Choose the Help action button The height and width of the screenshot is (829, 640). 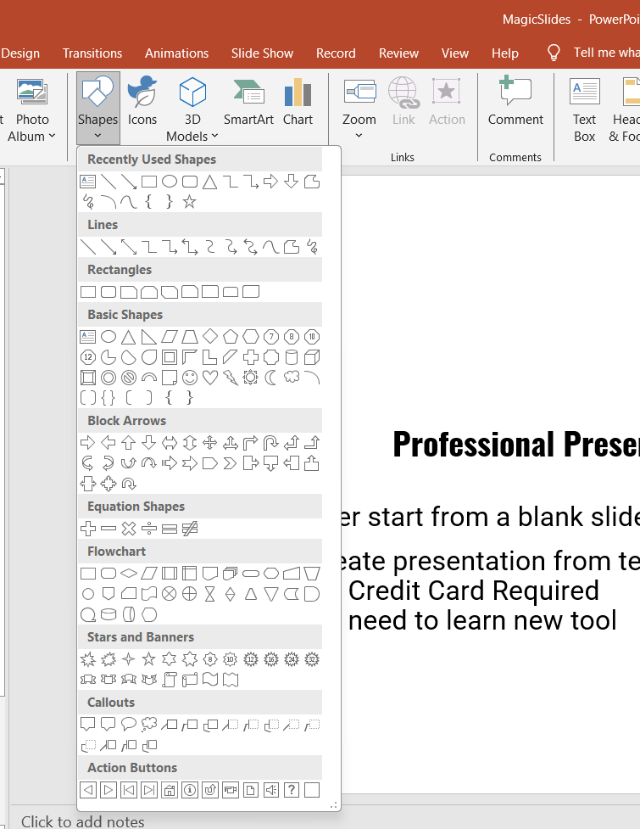tap(292, 790)
